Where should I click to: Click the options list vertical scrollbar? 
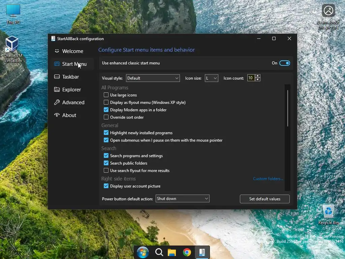288,108
